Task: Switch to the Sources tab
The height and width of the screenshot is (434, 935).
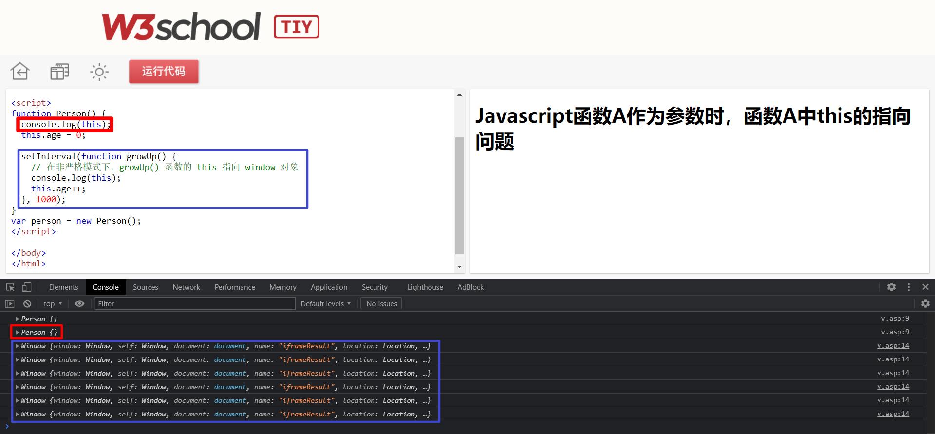Action: tap(146, 287)
